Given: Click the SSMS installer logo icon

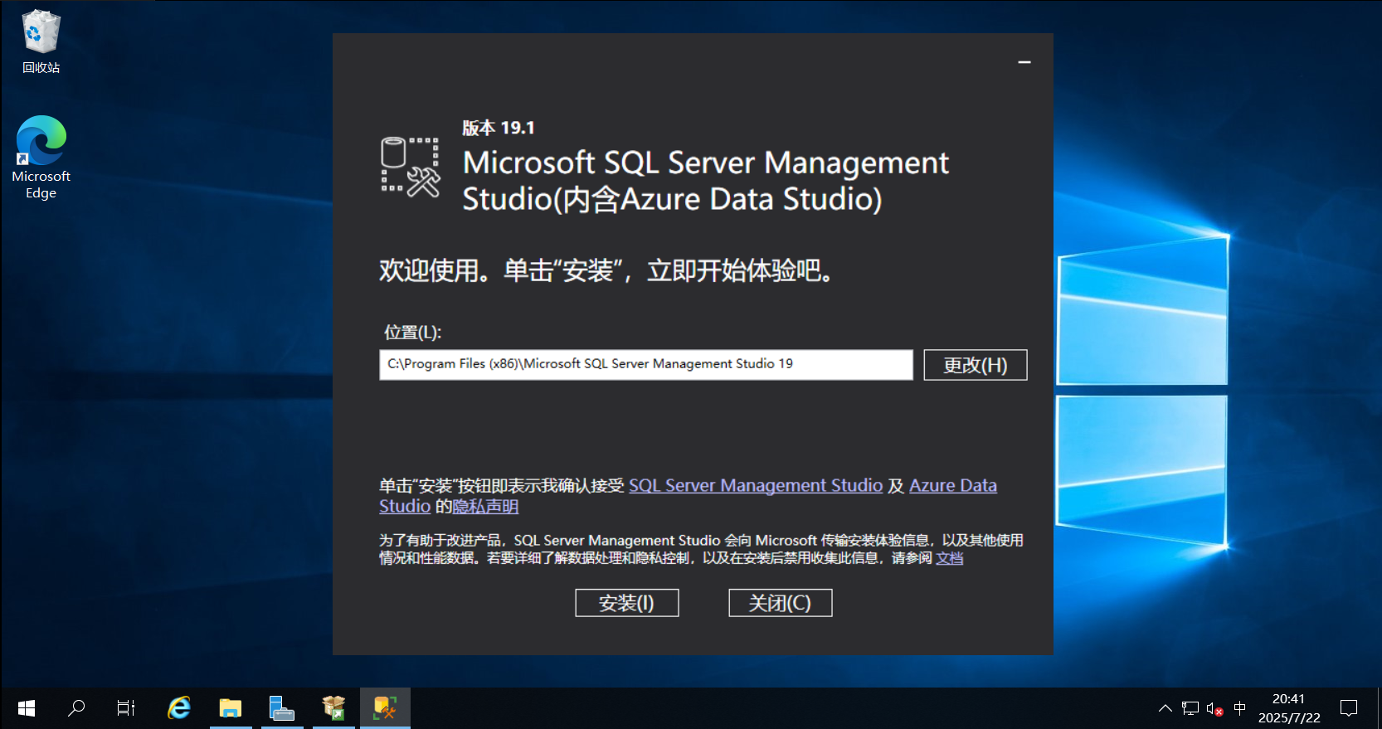Looking at the screenshot, I should point(410,167).
